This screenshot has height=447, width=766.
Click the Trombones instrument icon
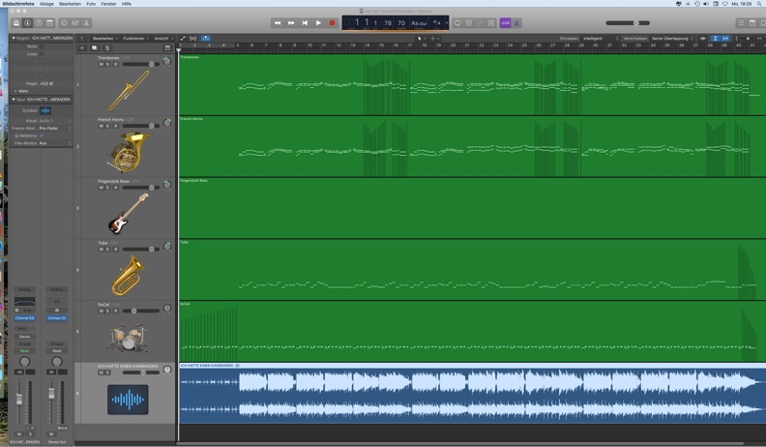click(128, 91)
